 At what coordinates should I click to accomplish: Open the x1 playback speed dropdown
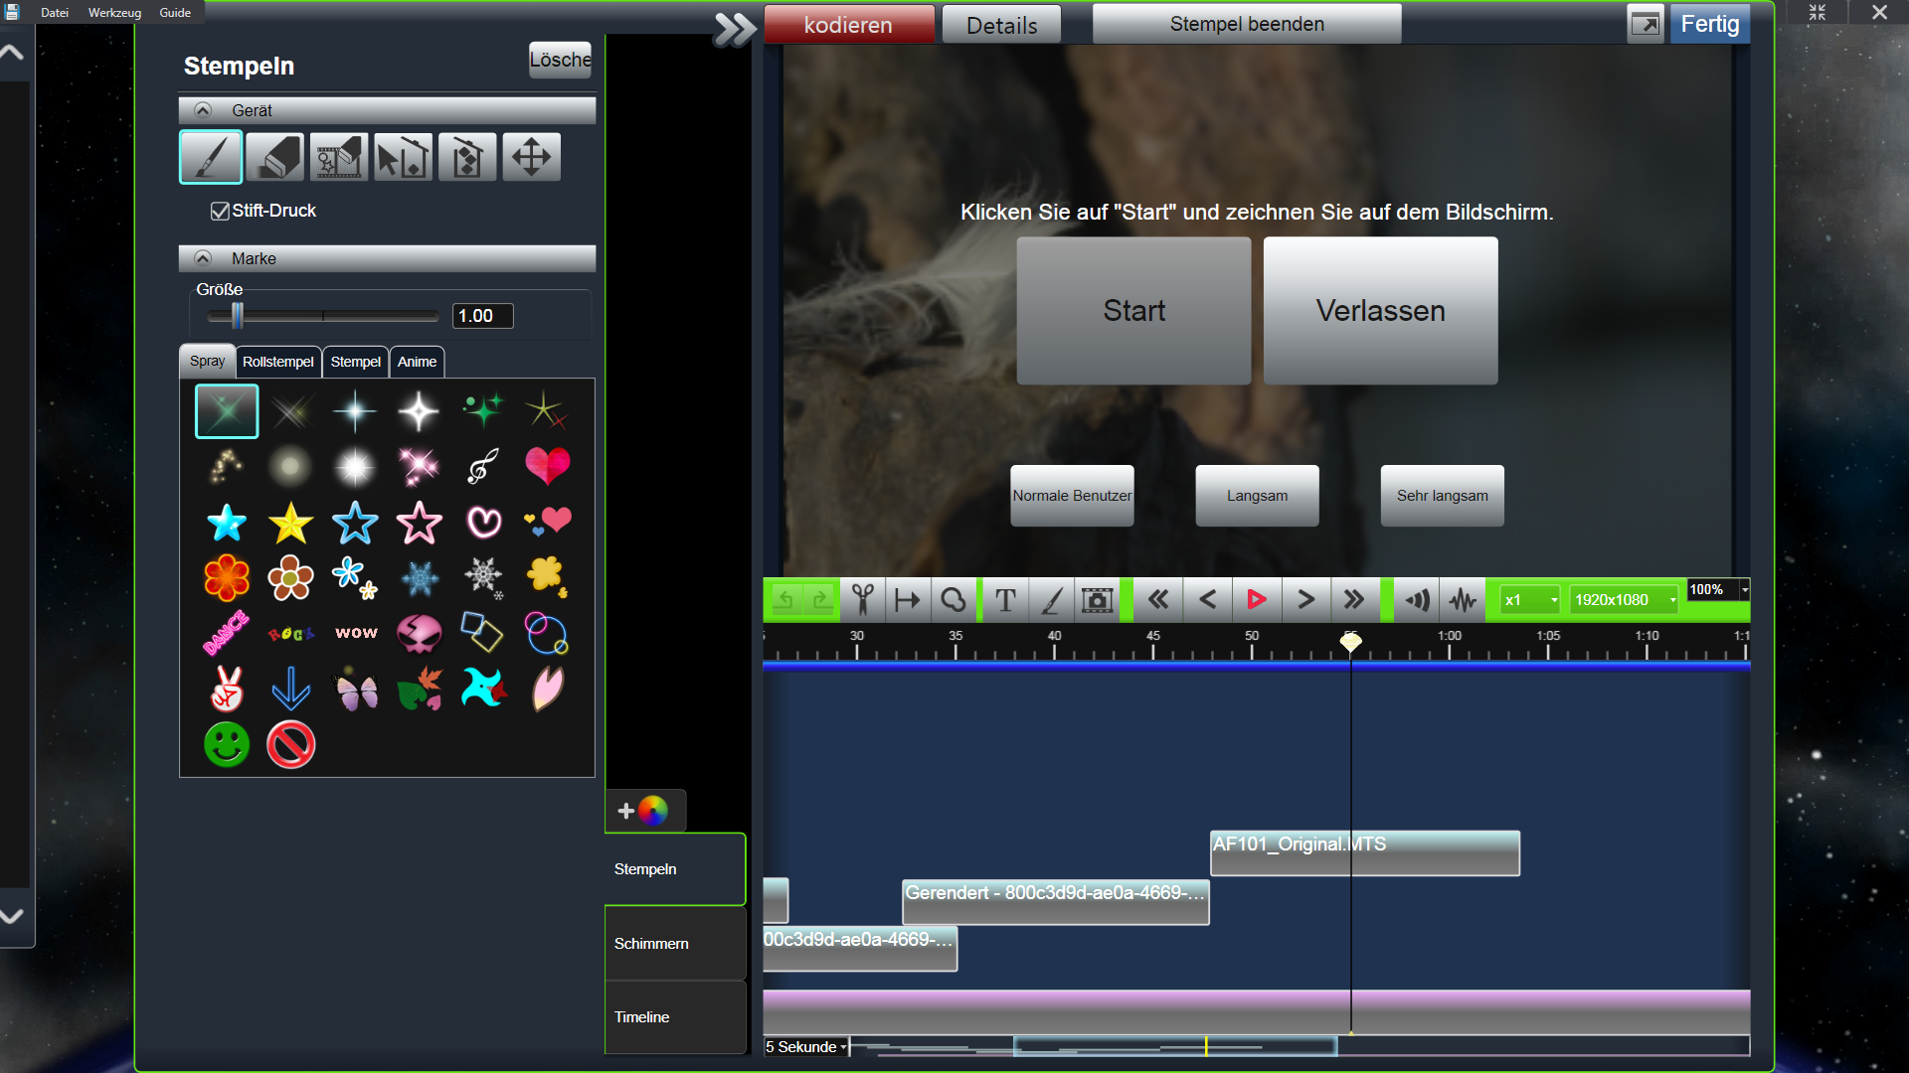click(1530, 600)
